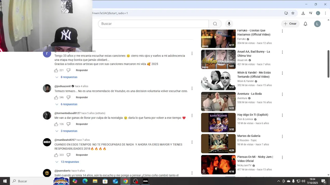The image size is (330, 185).
Task: Open Aventura La Boda video thumbnail
Action: click(x=218, y=101)
